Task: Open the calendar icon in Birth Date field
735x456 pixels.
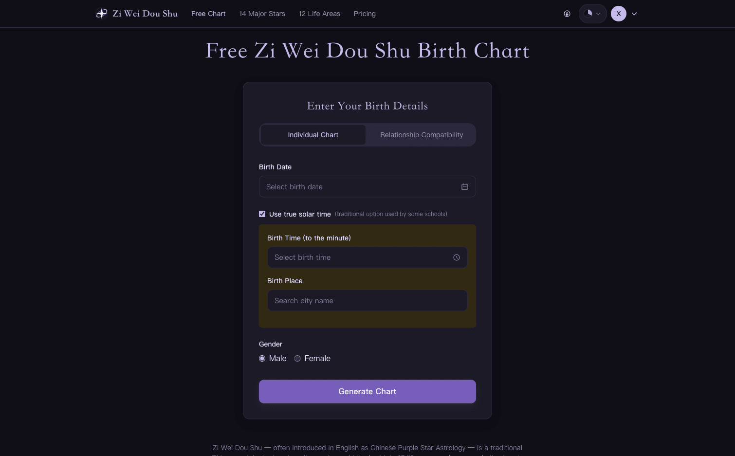Action: click(465, 187)
